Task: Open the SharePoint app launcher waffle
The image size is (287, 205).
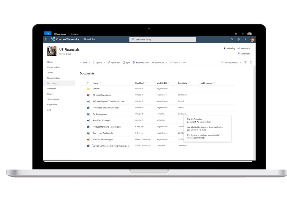Action: (46, 39)
